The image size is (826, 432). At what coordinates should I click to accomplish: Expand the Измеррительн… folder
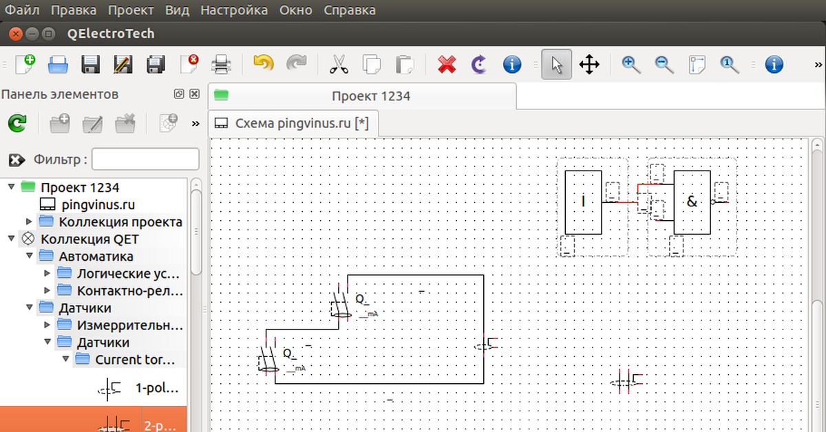point(47,325)
